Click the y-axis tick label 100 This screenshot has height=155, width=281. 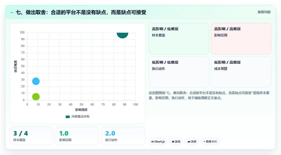22,32
